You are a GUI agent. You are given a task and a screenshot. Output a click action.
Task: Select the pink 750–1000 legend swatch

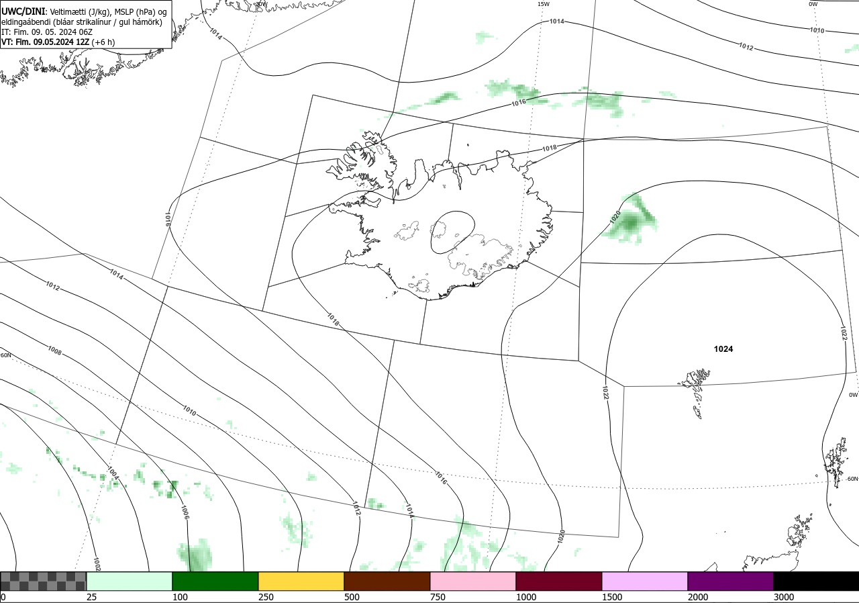473,581
